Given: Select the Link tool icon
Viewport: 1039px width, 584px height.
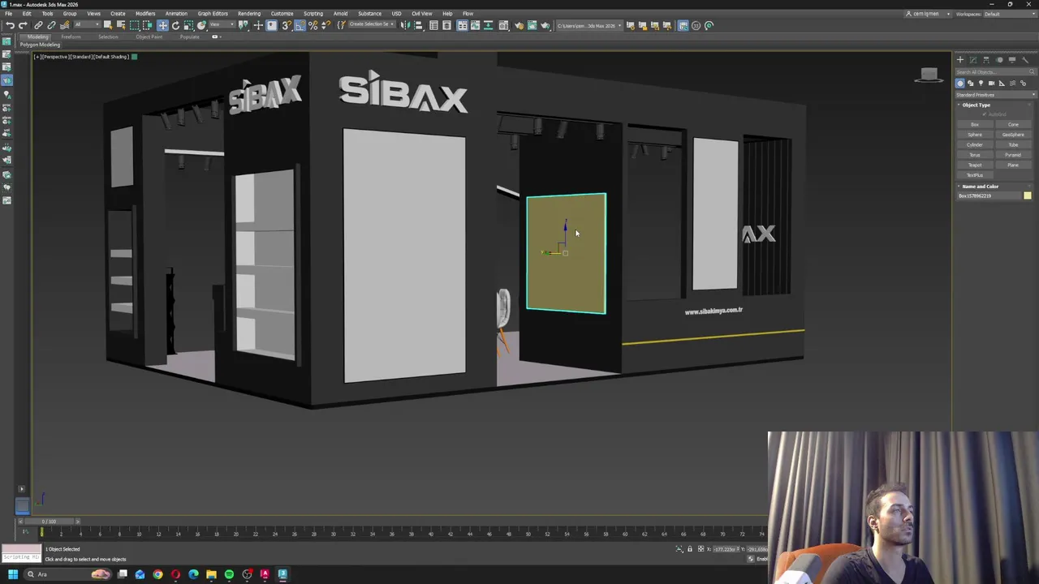Looking at the screenshot, I should point(38,25).
